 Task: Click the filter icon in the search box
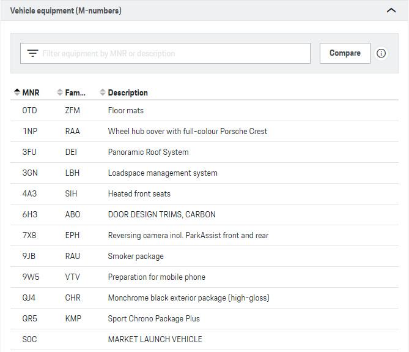tap(32, 53)
